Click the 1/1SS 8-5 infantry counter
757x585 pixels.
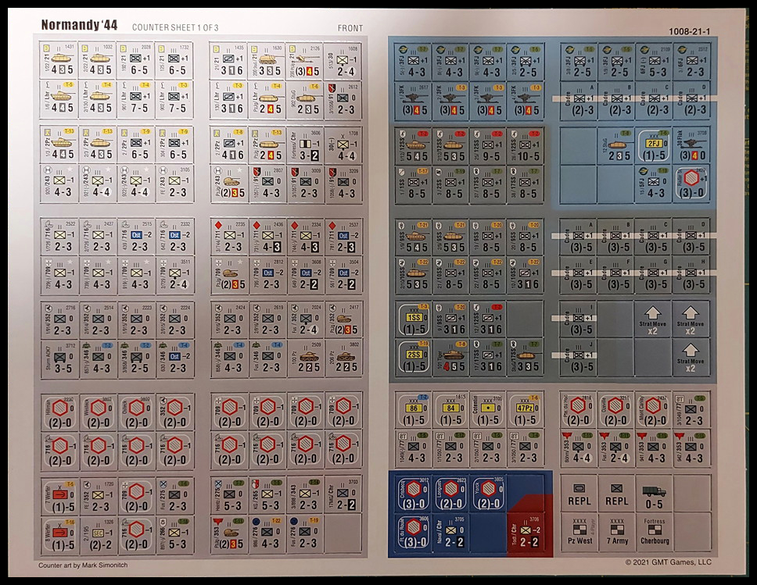point(414,184)
